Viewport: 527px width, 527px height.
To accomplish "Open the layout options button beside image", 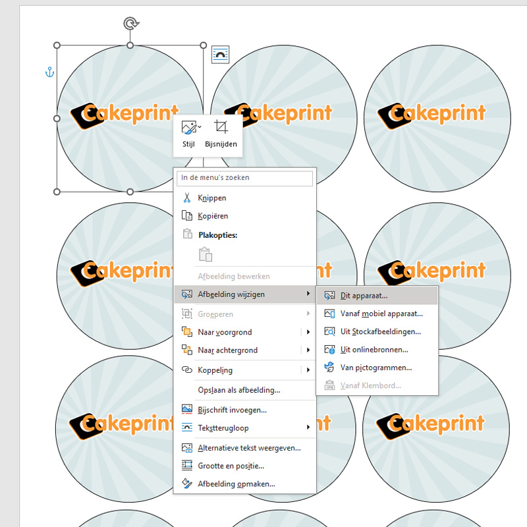I will point(221,55).
